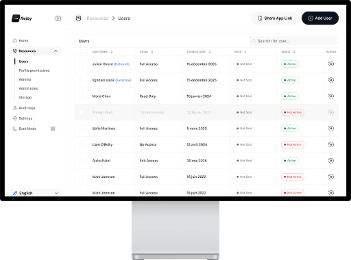Go to Admins in the sidebar
This screenshot has width=351, height=260.
[x=25, y=79]
